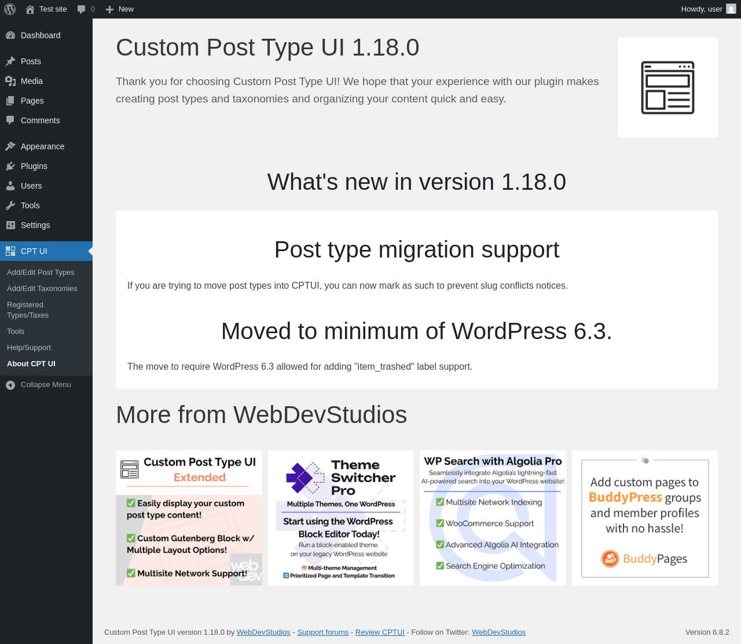Image resolution: width=741 pixels, height=644 pixels.
Task: Click the Custom Post Type UI logo image
Action: (667, 87)
